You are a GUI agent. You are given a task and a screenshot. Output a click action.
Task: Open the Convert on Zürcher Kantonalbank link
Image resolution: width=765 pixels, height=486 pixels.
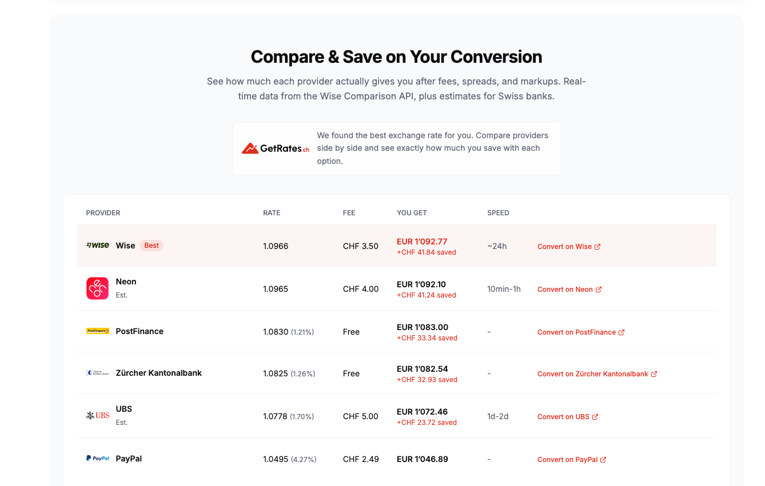click(x=593, y=373)
